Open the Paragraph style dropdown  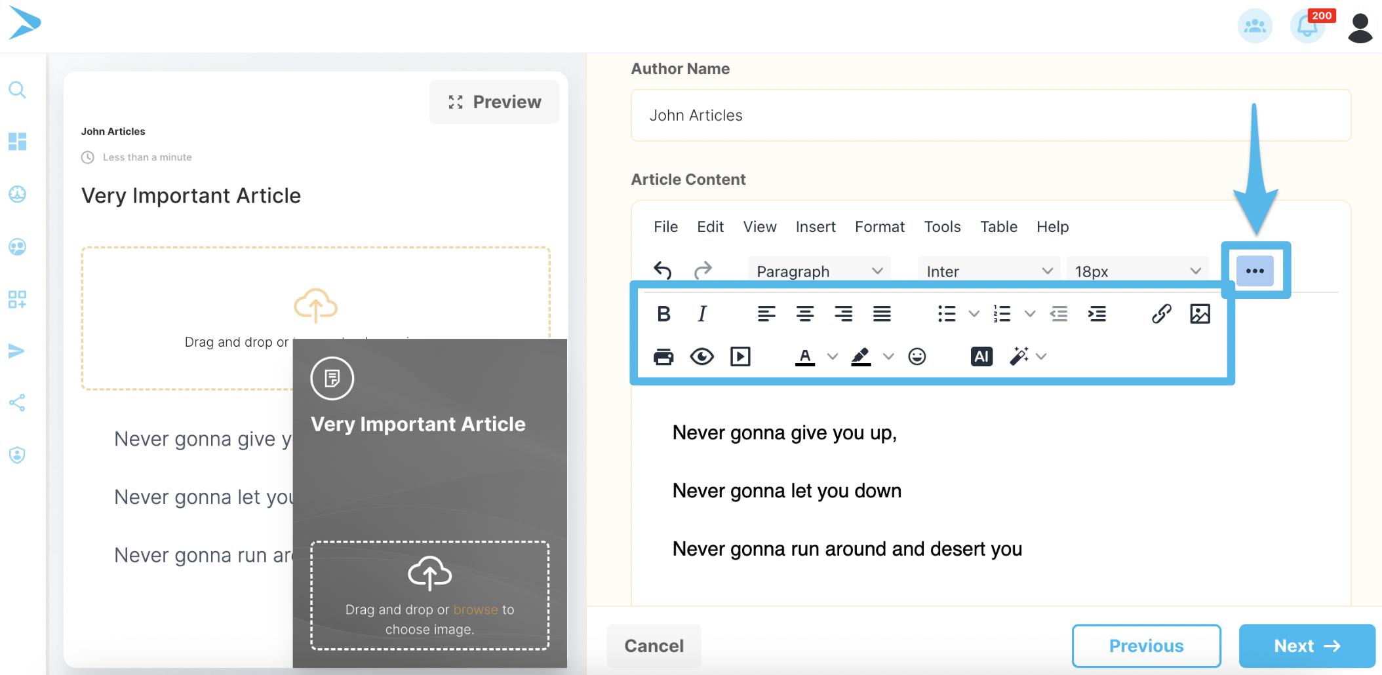click(x=819, y=271)
